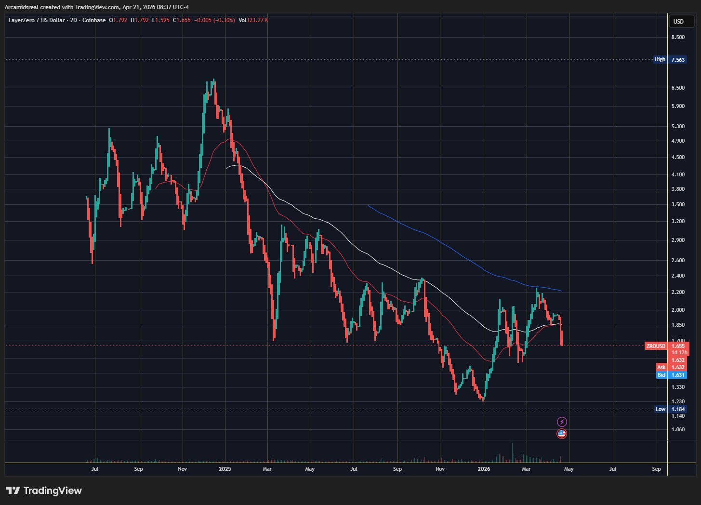Click the 2025 label on time axis

coord(225,469)
